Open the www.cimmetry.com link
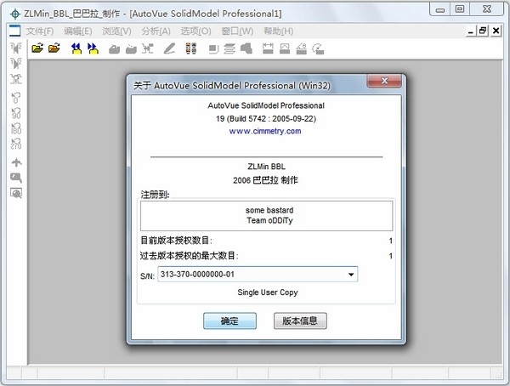The height and width of the screenshot is (386, 510). pos(265,131)
